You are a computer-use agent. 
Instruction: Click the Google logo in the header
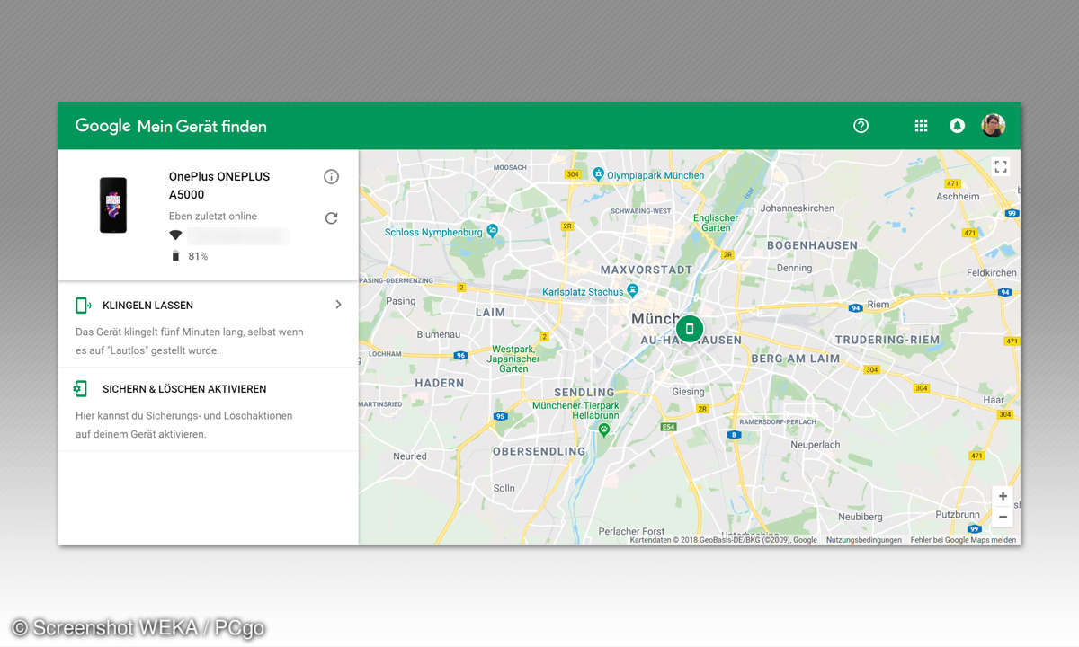coord(103,126)
